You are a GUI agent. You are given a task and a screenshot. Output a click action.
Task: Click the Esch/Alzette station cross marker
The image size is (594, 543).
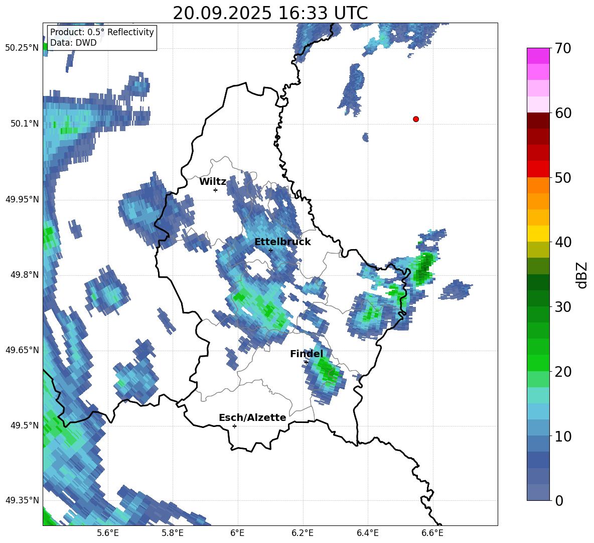[x=234, y=426]
